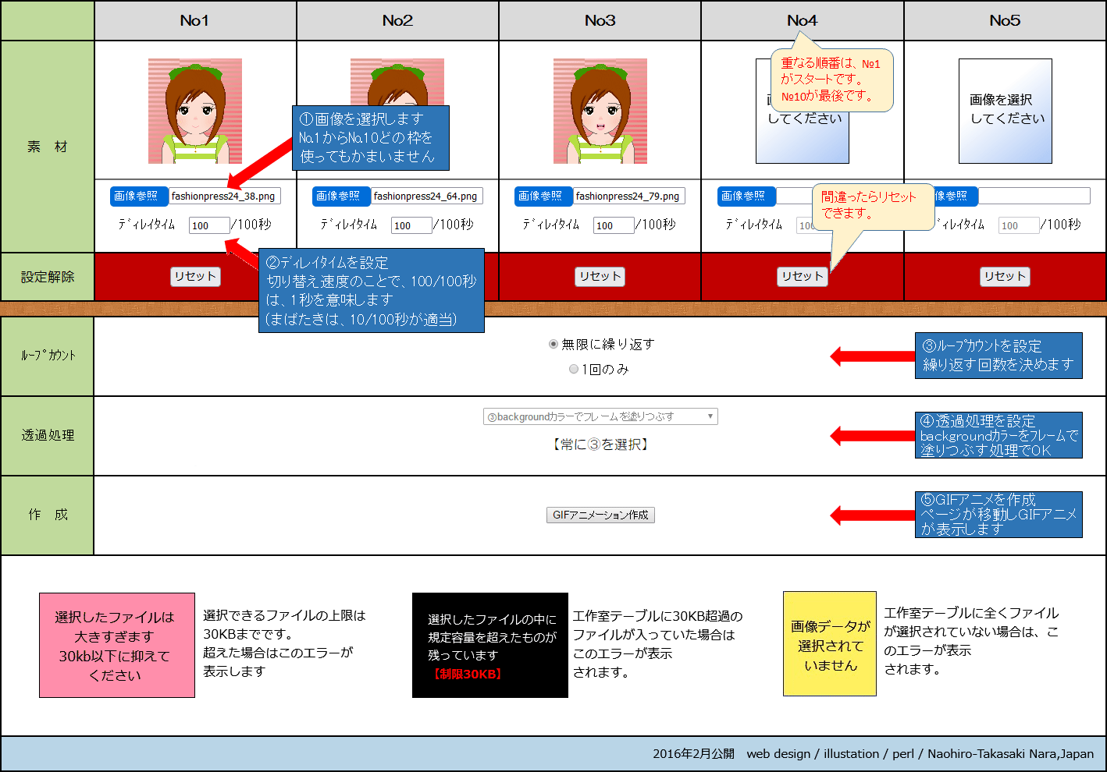This screenshot has width=1107, height=772.
Task: Reset the No1 slot with リセット
Action: pyautogui.click(x=195, y=276)
